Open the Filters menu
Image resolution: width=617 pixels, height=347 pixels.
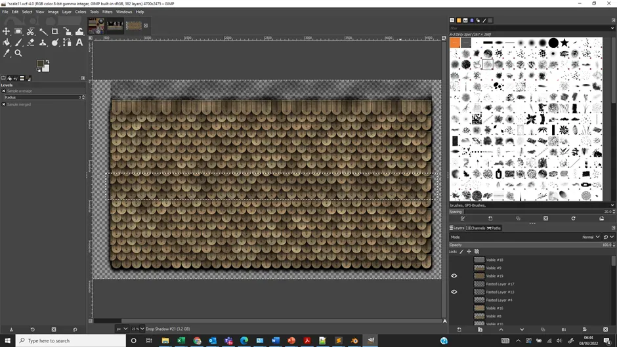pyautogui.click(x=108, y=12)
